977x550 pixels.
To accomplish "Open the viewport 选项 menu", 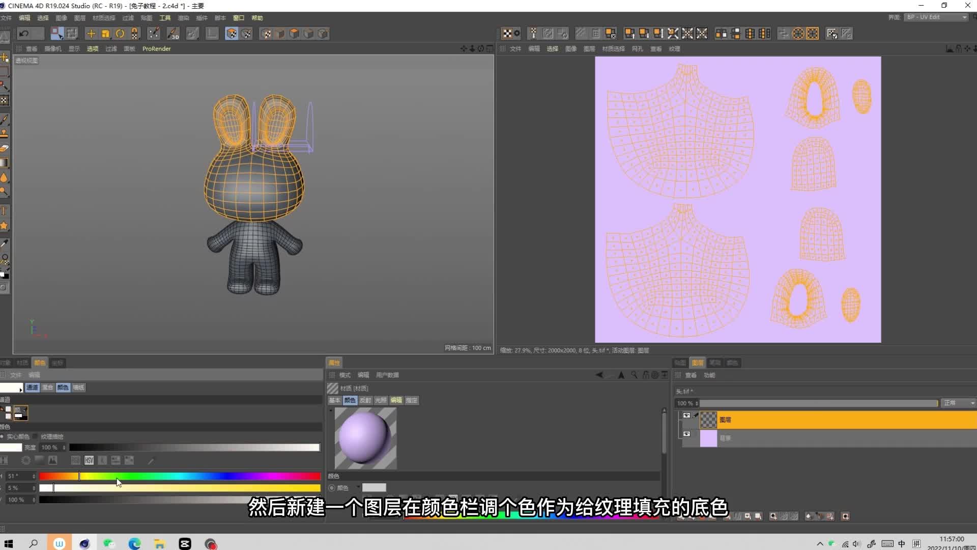I will 93,49.
